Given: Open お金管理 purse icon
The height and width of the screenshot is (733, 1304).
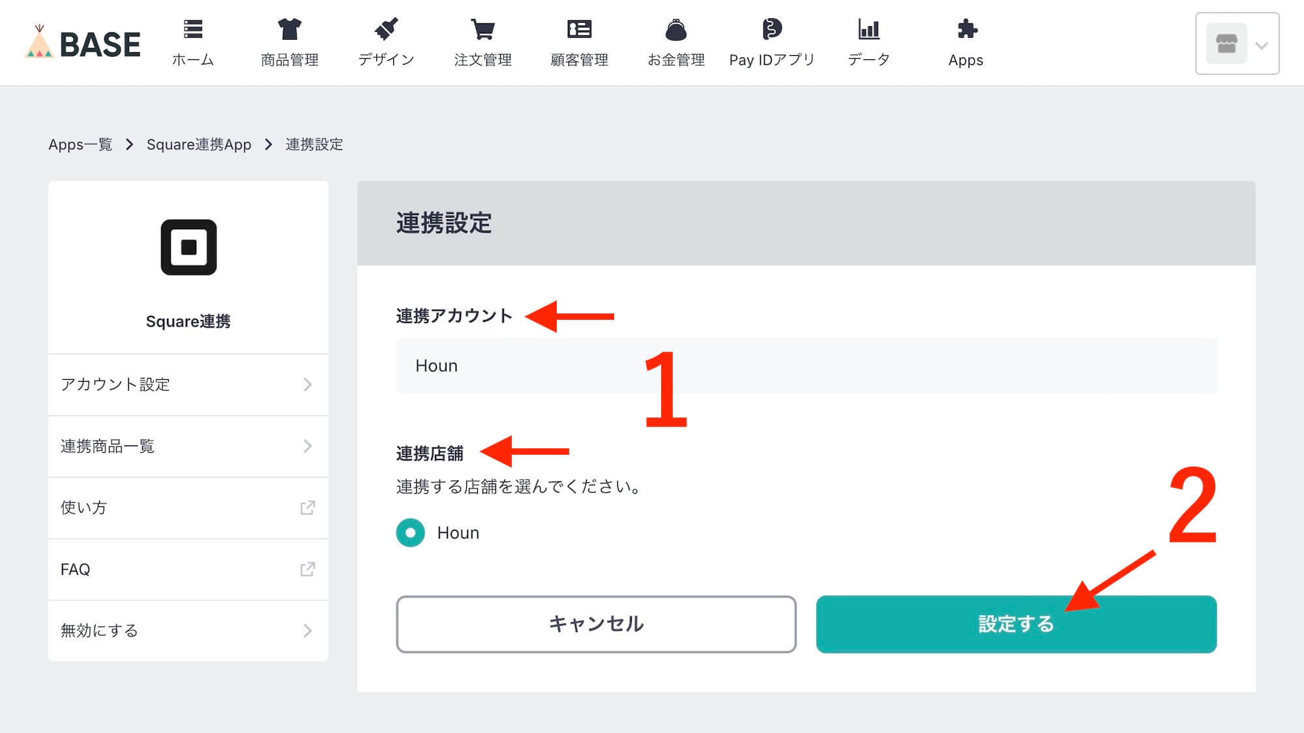Looking at the screenshot, I should (x=676, y=29).
